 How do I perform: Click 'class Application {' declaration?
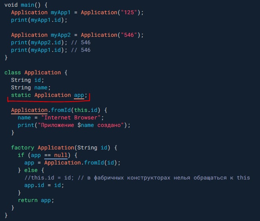36,72
